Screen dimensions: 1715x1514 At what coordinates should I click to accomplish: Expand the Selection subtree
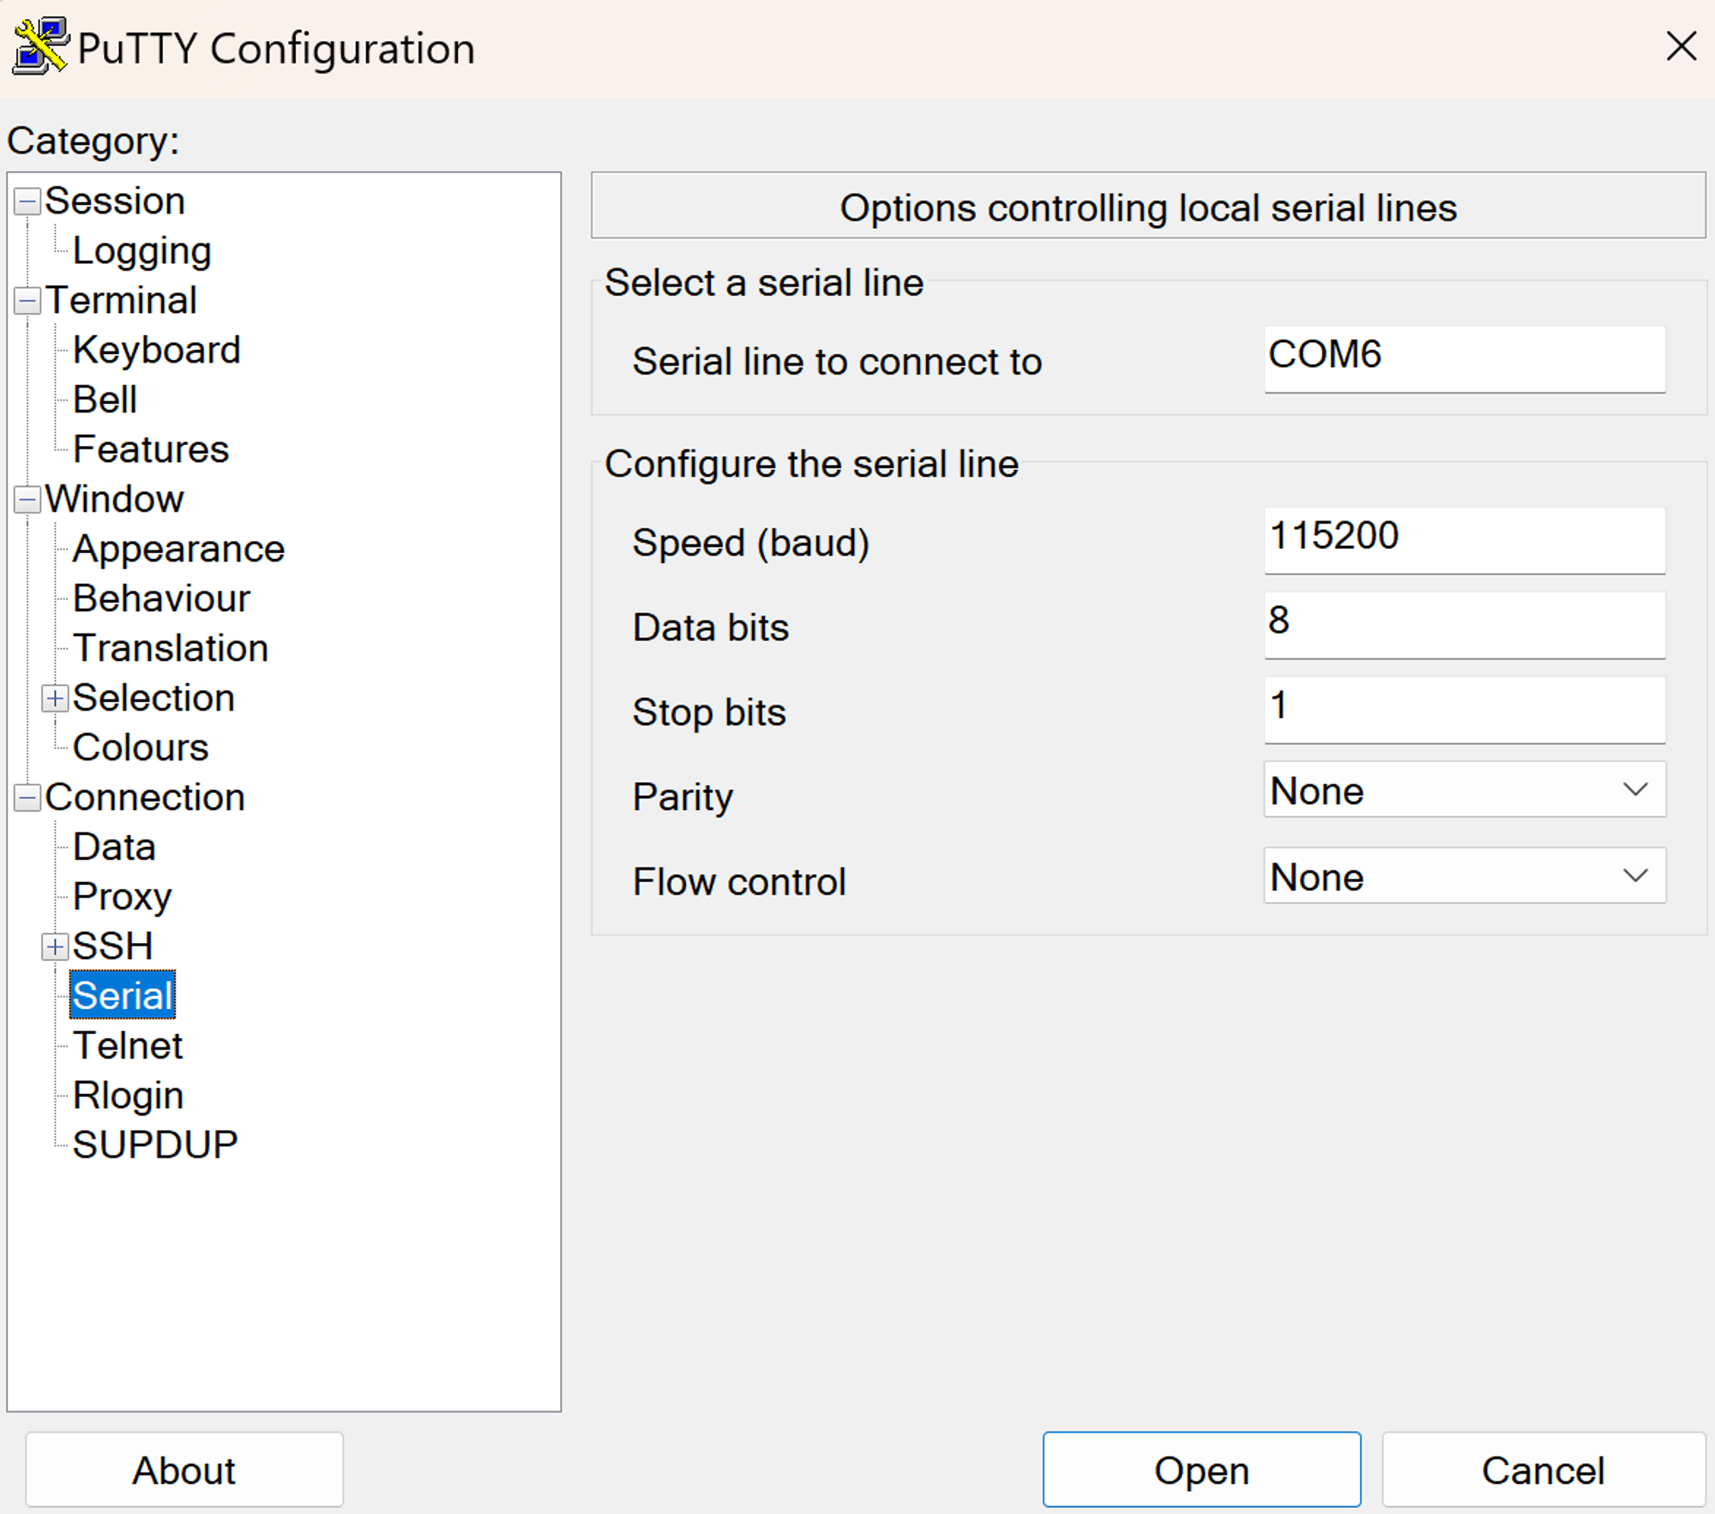click(x=55, y=699)
